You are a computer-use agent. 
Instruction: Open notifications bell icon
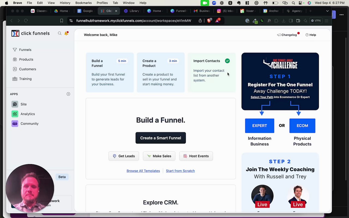66,33
